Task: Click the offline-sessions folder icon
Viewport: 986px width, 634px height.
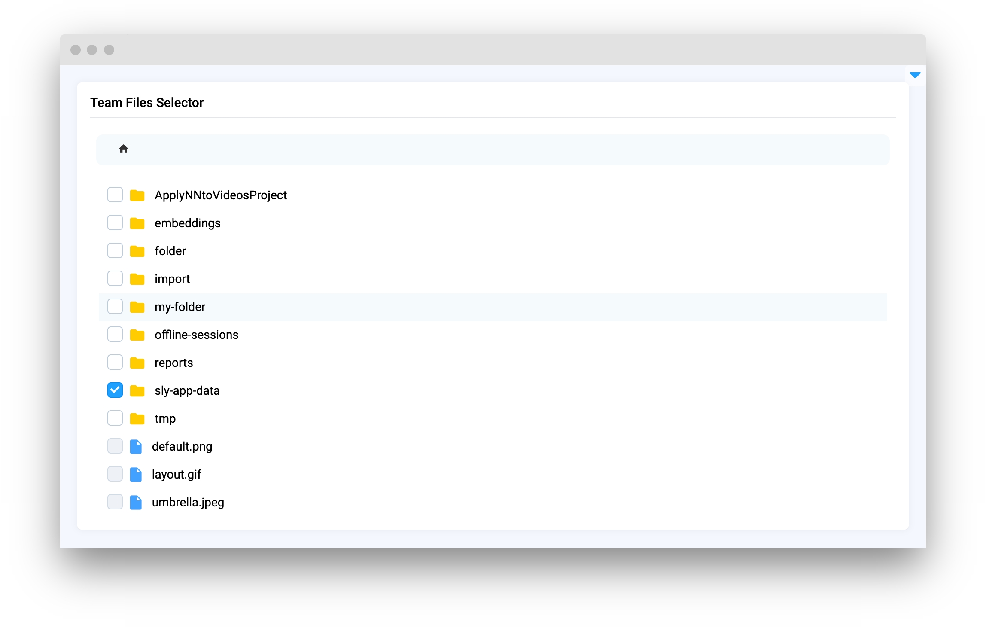Action: [137, 335]
